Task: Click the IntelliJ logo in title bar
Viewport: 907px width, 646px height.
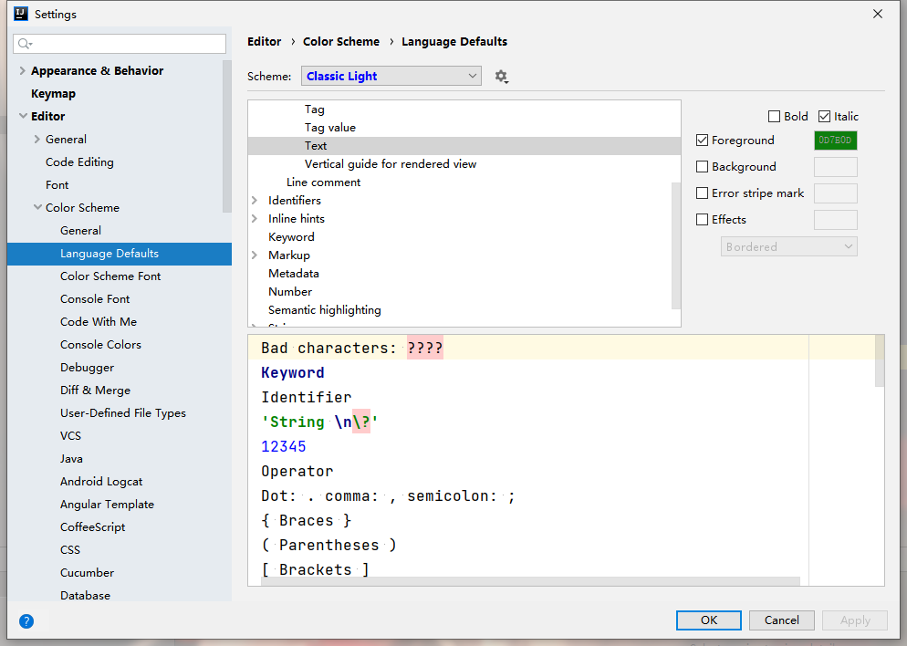Action: pos(19,14)
